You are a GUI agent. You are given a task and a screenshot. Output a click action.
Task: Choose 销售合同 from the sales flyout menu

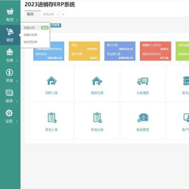pos(29,28)
